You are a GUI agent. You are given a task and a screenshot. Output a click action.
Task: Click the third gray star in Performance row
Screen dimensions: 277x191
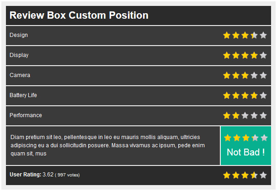tap(245, 116)
